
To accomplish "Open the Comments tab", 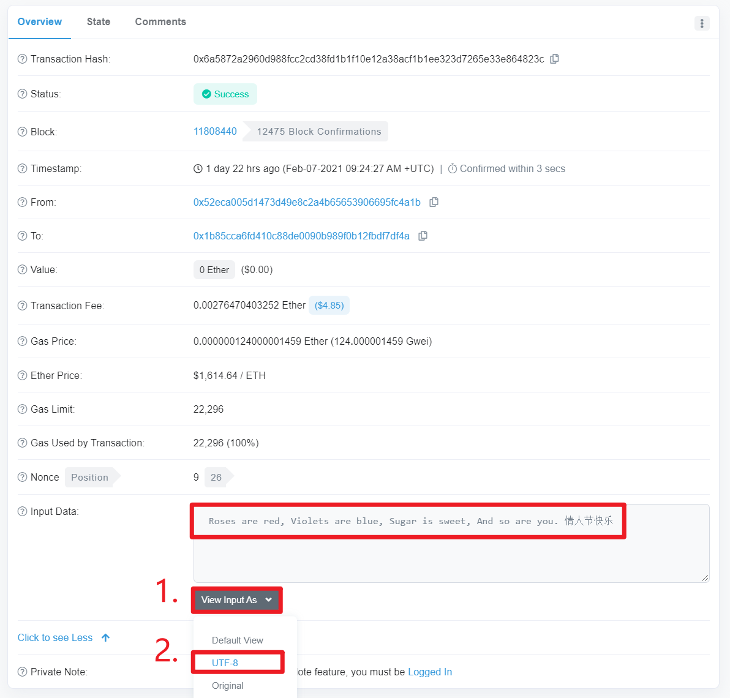I will coord(160,21).
